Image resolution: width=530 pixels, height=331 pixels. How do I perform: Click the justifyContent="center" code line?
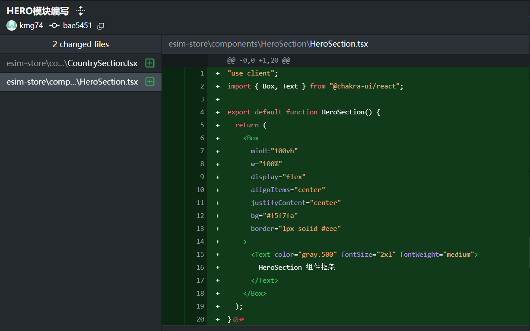[296, 203]
